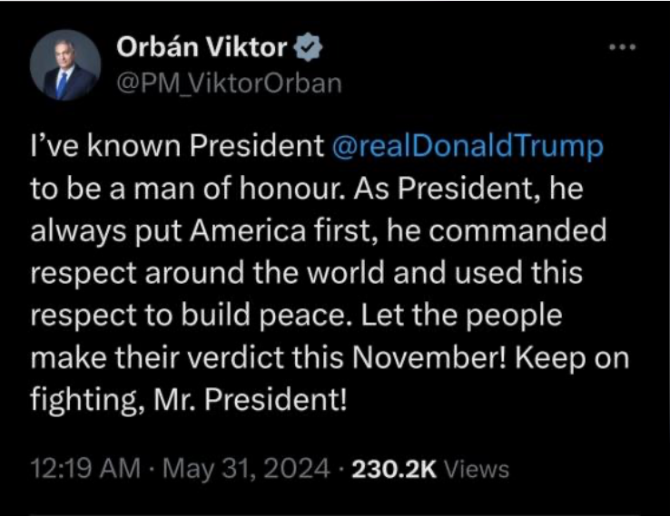Click the Views label

click(x=477, y=469)
